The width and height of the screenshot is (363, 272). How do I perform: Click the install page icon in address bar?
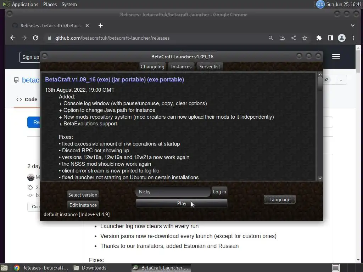pyautogui.click(x=282, y=38)
